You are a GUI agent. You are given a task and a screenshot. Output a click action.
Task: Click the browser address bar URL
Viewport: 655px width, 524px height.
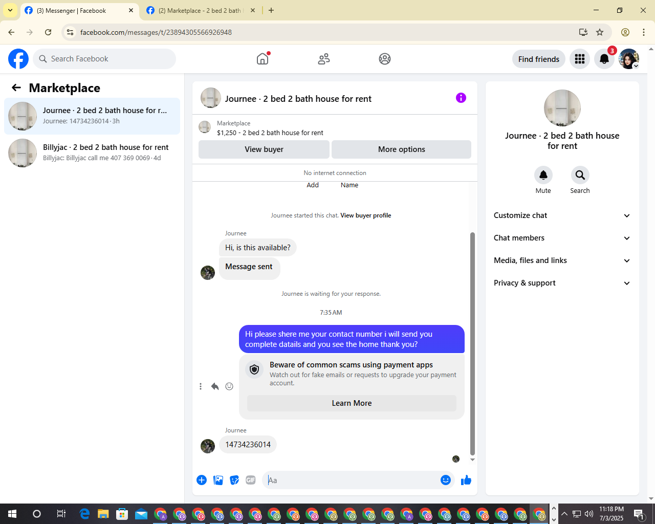pyautogui.click(x=156, y=32)
